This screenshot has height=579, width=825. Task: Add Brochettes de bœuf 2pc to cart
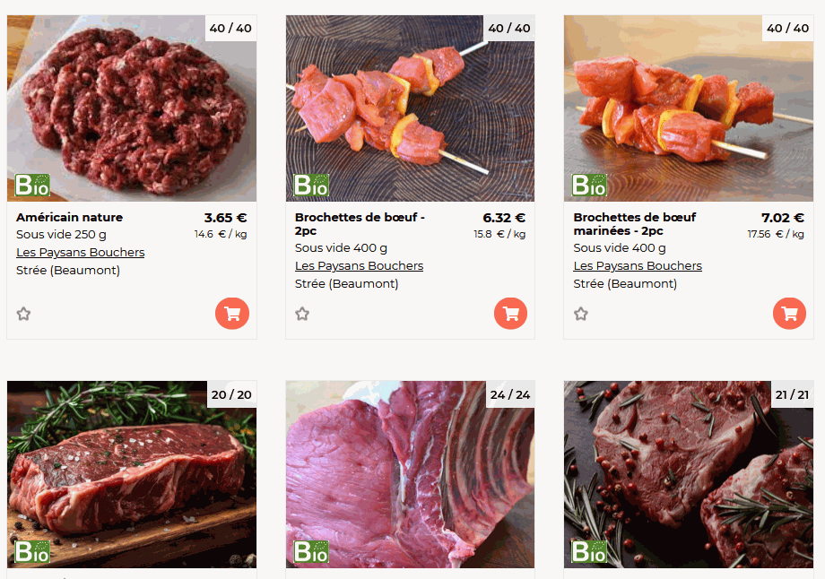point(510,314)
